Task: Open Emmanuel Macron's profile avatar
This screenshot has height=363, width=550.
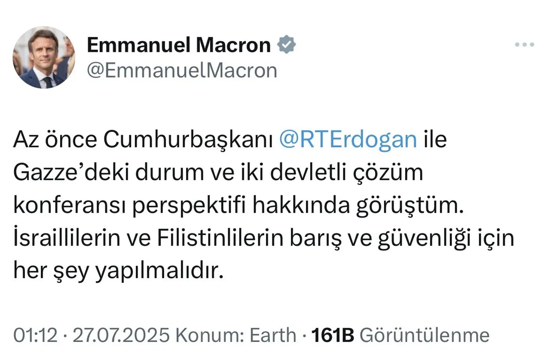Action: pyautogui.click(x=44, y=57)
